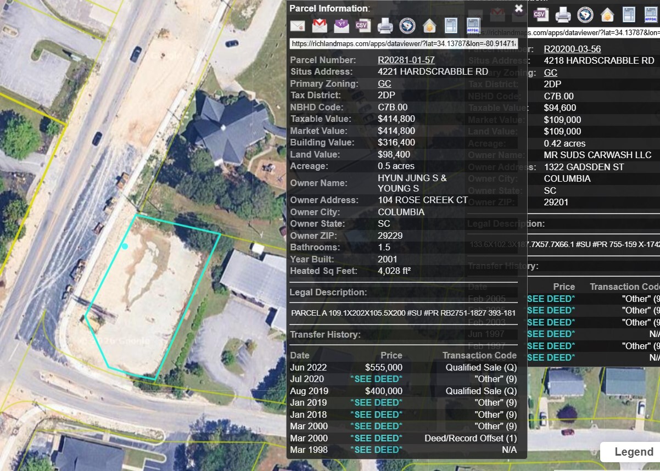
Task: Click the plain envelope email icon
Action: [x=298, y=26]
